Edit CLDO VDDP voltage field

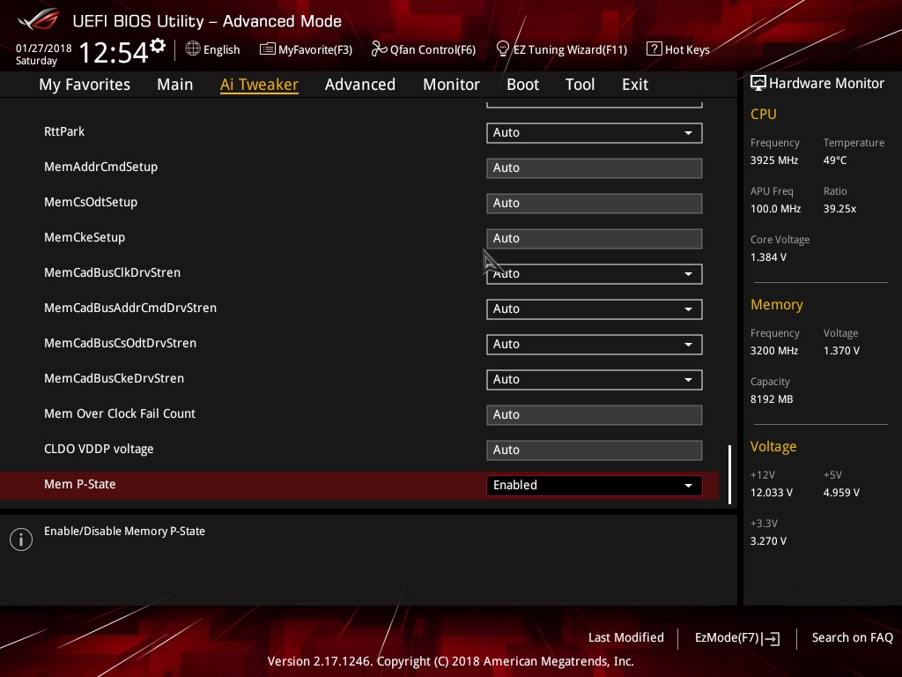click(x=595, y=450)
